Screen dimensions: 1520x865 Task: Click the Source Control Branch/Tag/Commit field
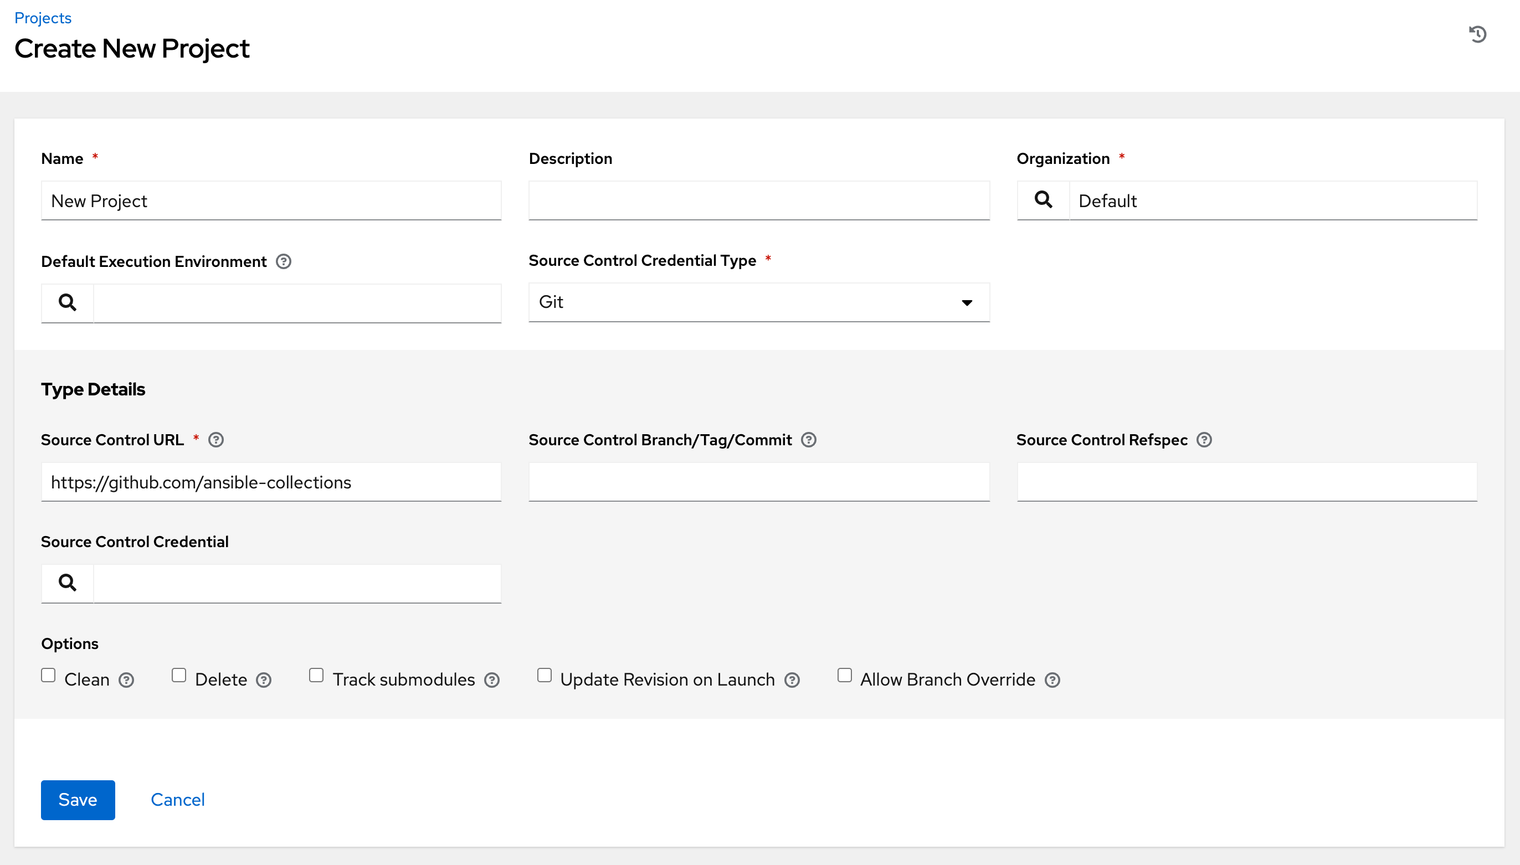pyautogui.click(x=759, y=482)
